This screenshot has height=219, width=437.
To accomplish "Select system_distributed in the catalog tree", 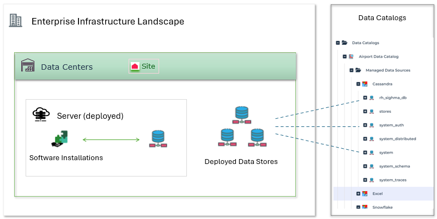I will tap(397, 139).
